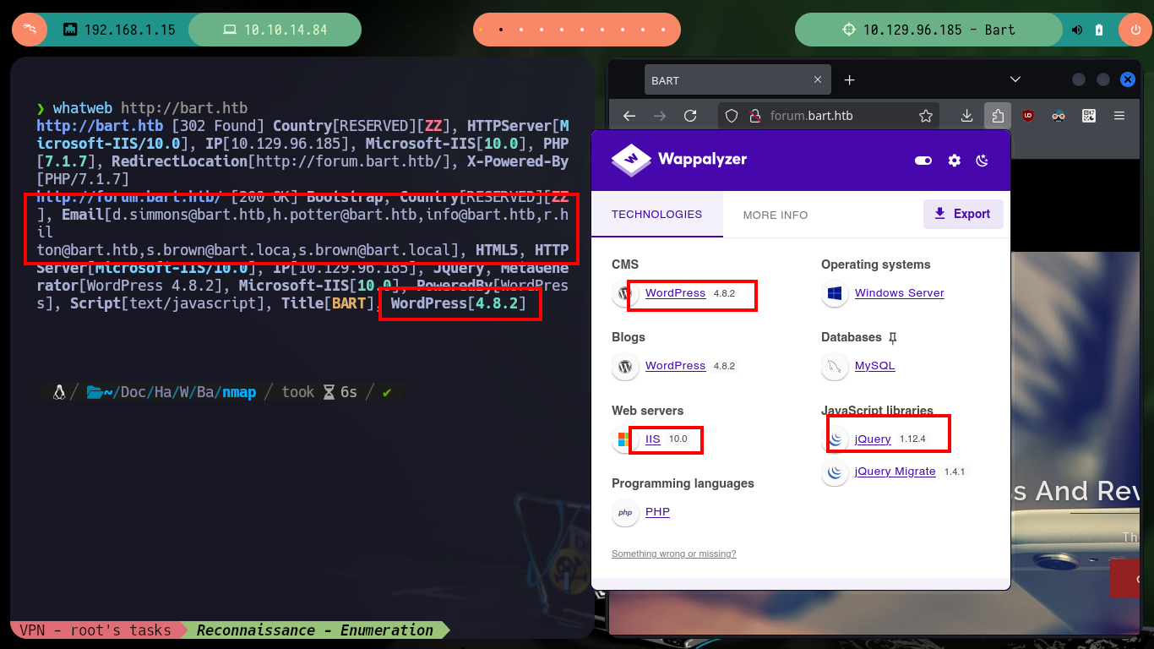Click the 'took 6s' prompt segment
This screenshot has width=1154, height=649.
[x=319, y=392]
